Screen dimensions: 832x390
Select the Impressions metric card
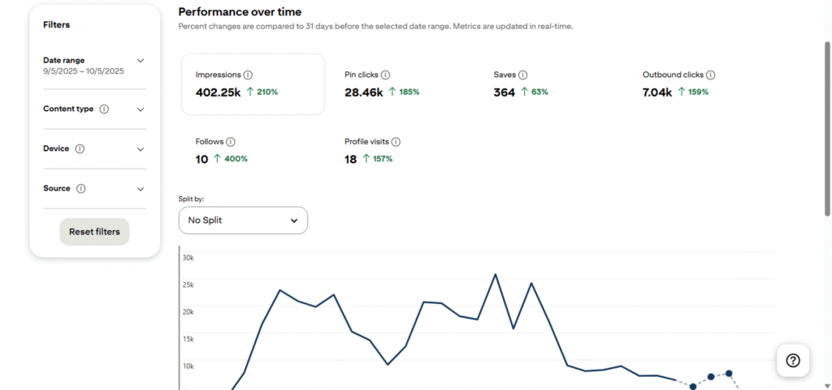point(253,84)
